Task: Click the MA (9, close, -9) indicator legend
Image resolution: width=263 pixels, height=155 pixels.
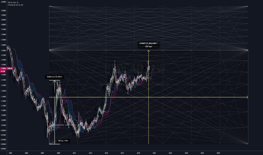Action: (x=13, y=3)
